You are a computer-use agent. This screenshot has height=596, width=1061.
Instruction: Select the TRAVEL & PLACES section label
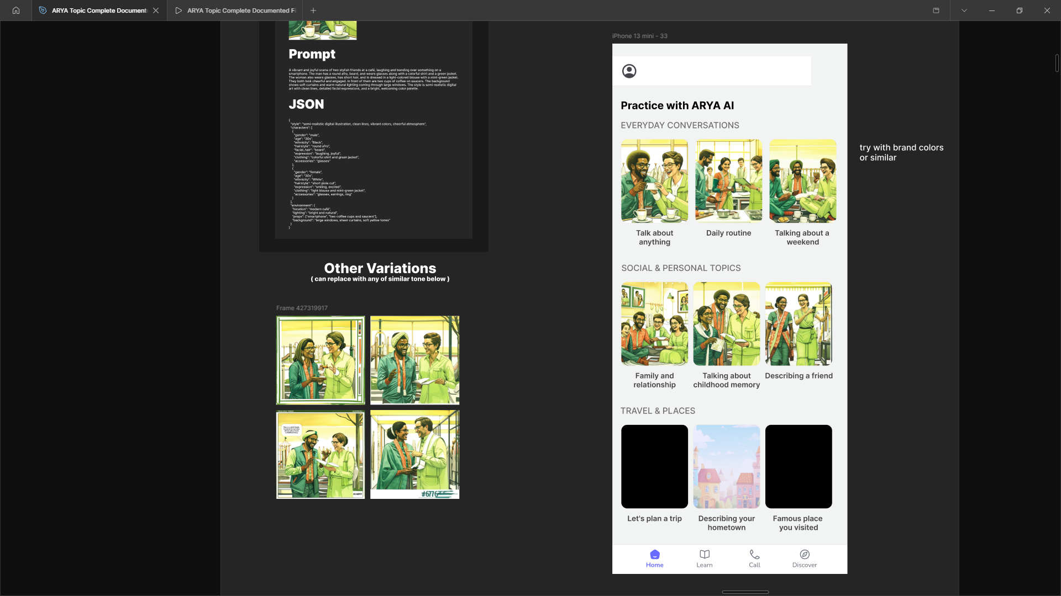coord(658,411)
